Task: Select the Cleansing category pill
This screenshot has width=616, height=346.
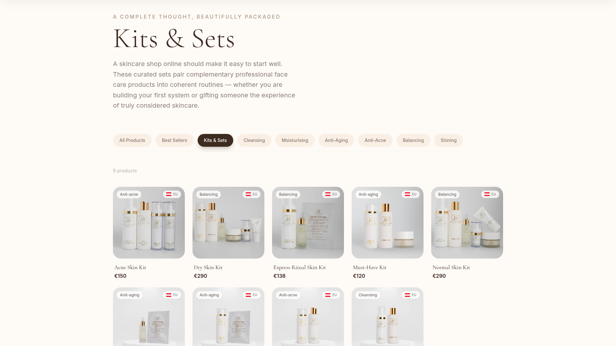Action: pos(254,140)
